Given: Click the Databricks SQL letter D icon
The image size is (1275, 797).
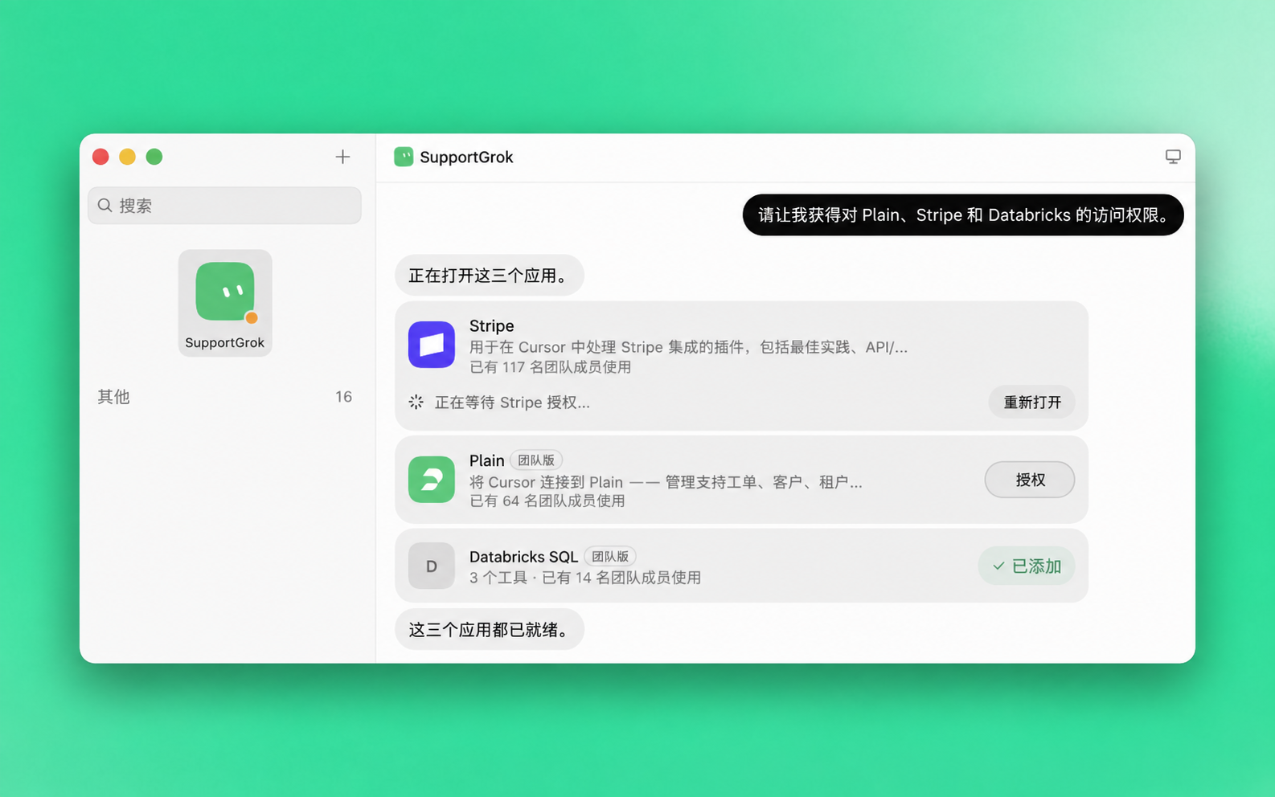Looking at the screenshot, I should pyautogui.click(x=432, y=566).
